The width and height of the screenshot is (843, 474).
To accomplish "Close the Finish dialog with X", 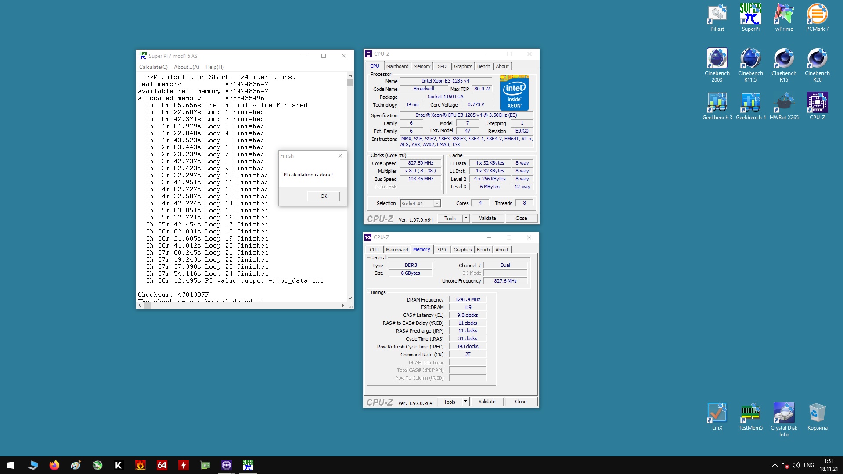I will pos(340,156).
